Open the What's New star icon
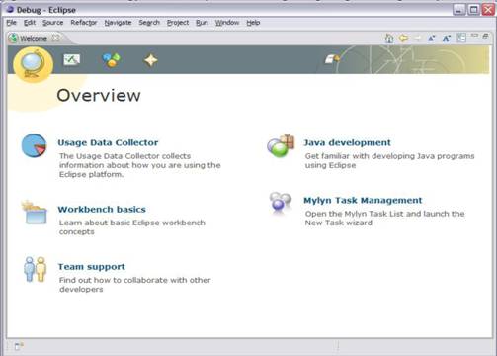 (x=151, y=60)
